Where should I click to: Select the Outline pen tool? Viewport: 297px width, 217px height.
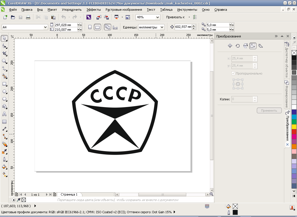point(4,159)
